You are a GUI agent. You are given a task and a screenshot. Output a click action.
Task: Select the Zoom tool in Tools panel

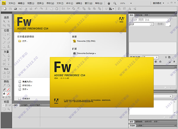(9, 109)
